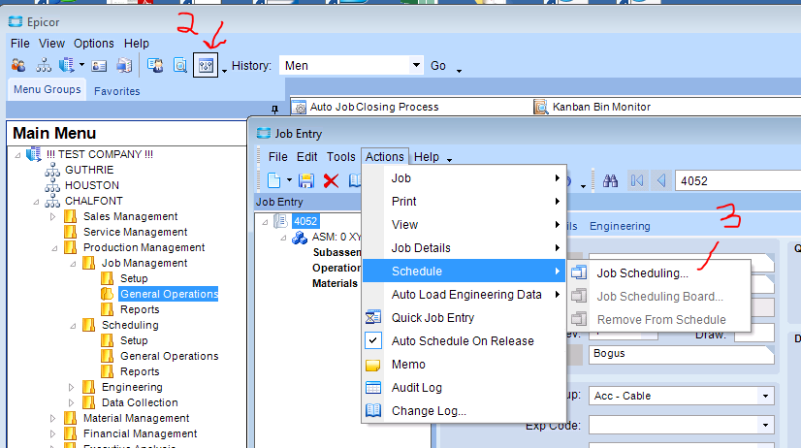Open the History combo box dropdown arrow
This screenshot has width=801, height=448.
click(416, 65)
